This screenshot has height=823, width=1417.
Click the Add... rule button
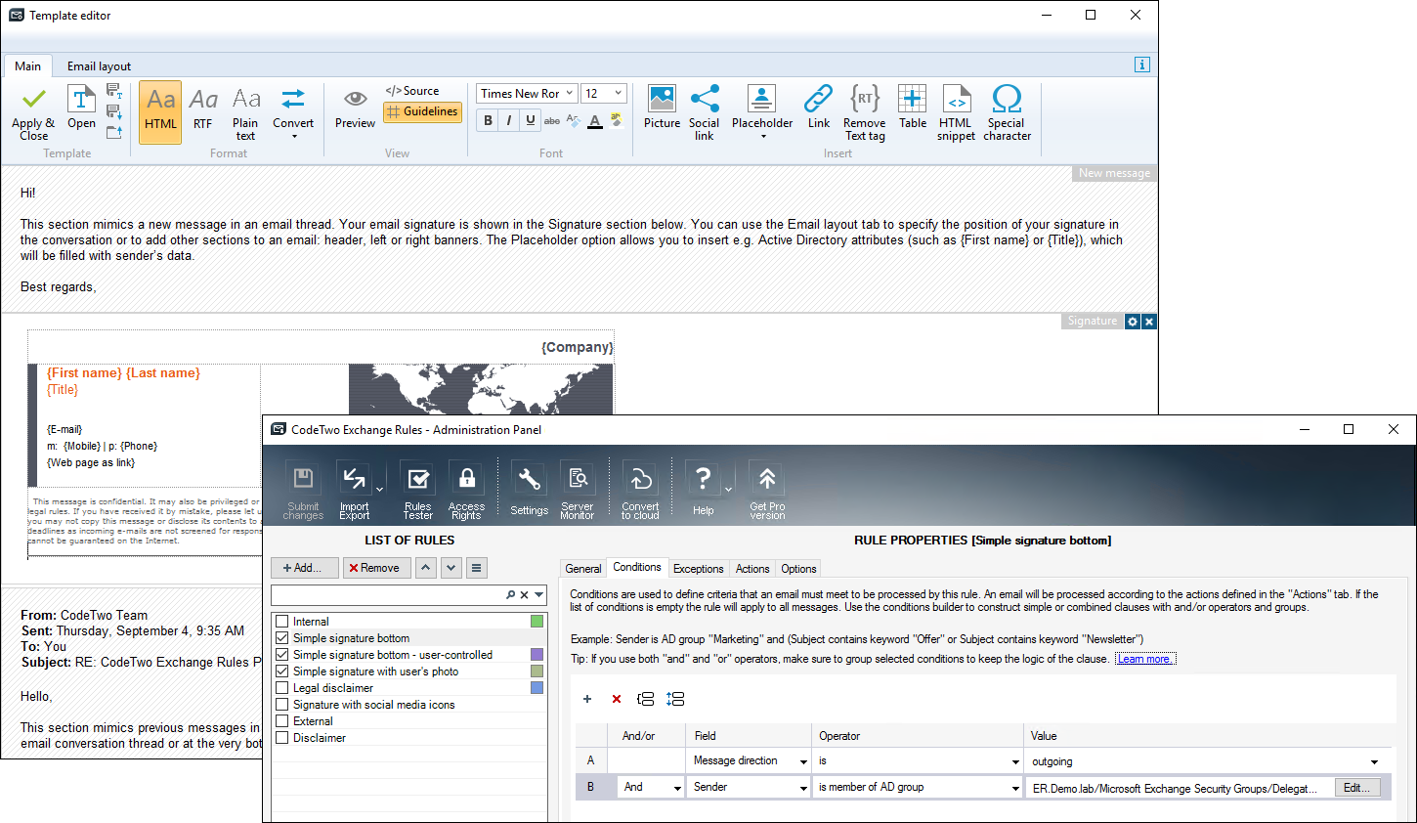[305, 568]
